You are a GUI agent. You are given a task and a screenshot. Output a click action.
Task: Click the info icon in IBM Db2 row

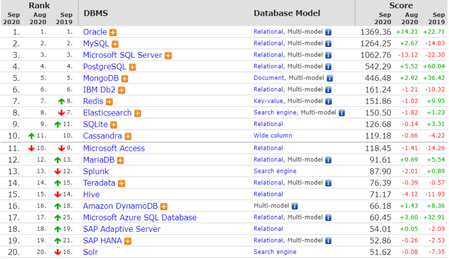tap(328, 90)
